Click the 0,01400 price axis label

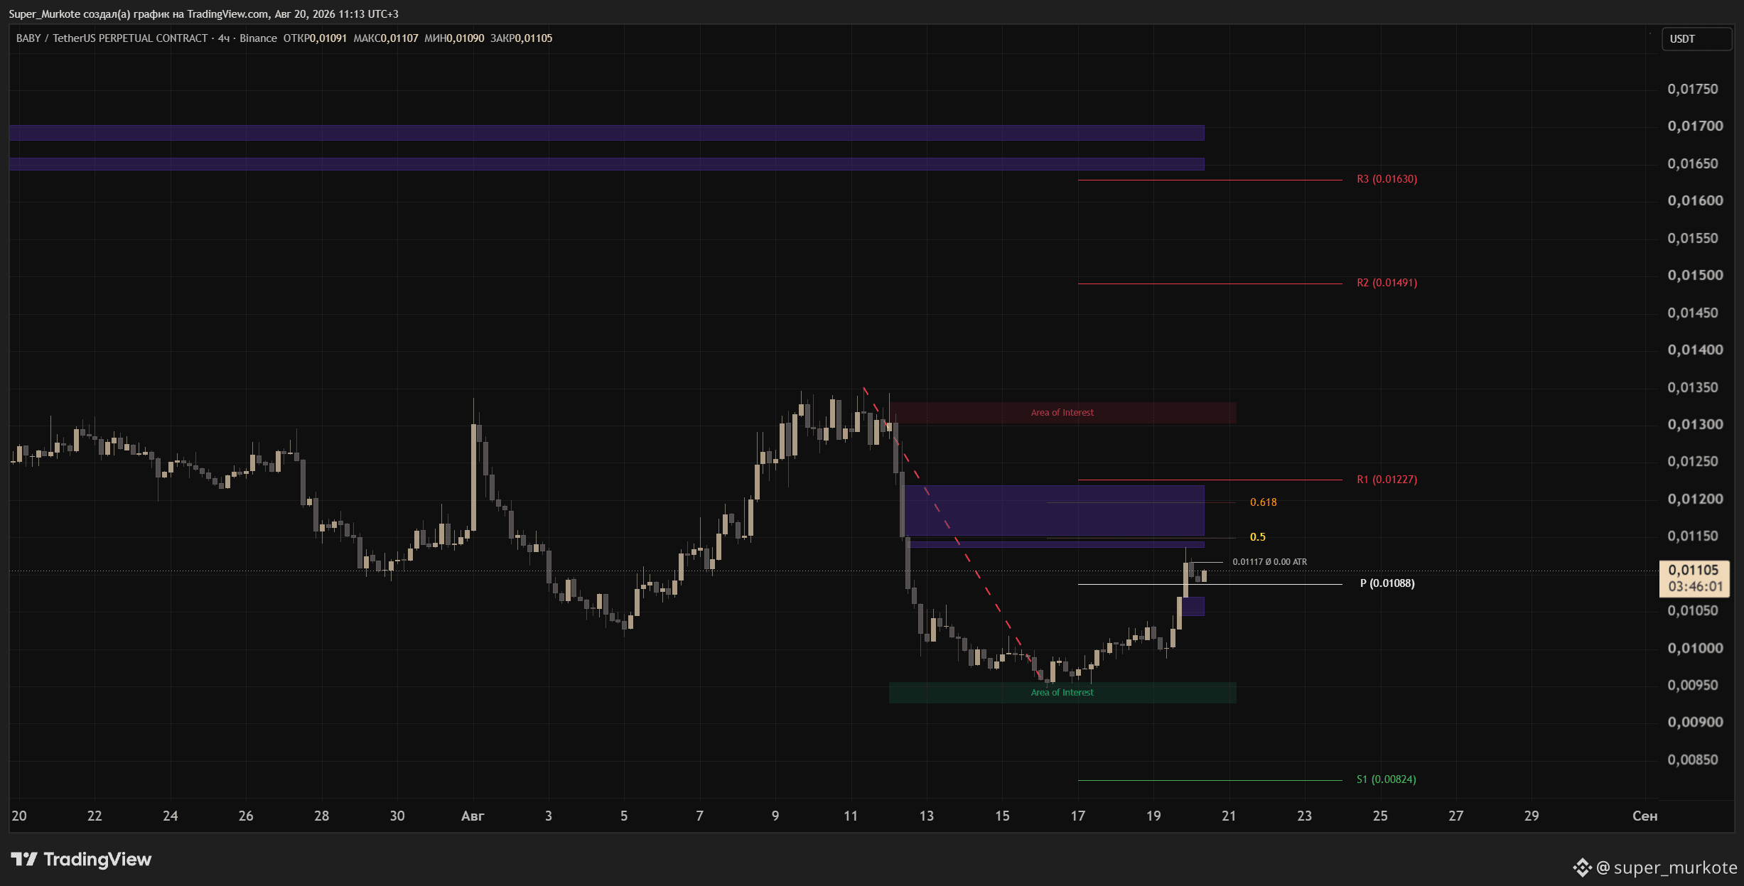1695,350
